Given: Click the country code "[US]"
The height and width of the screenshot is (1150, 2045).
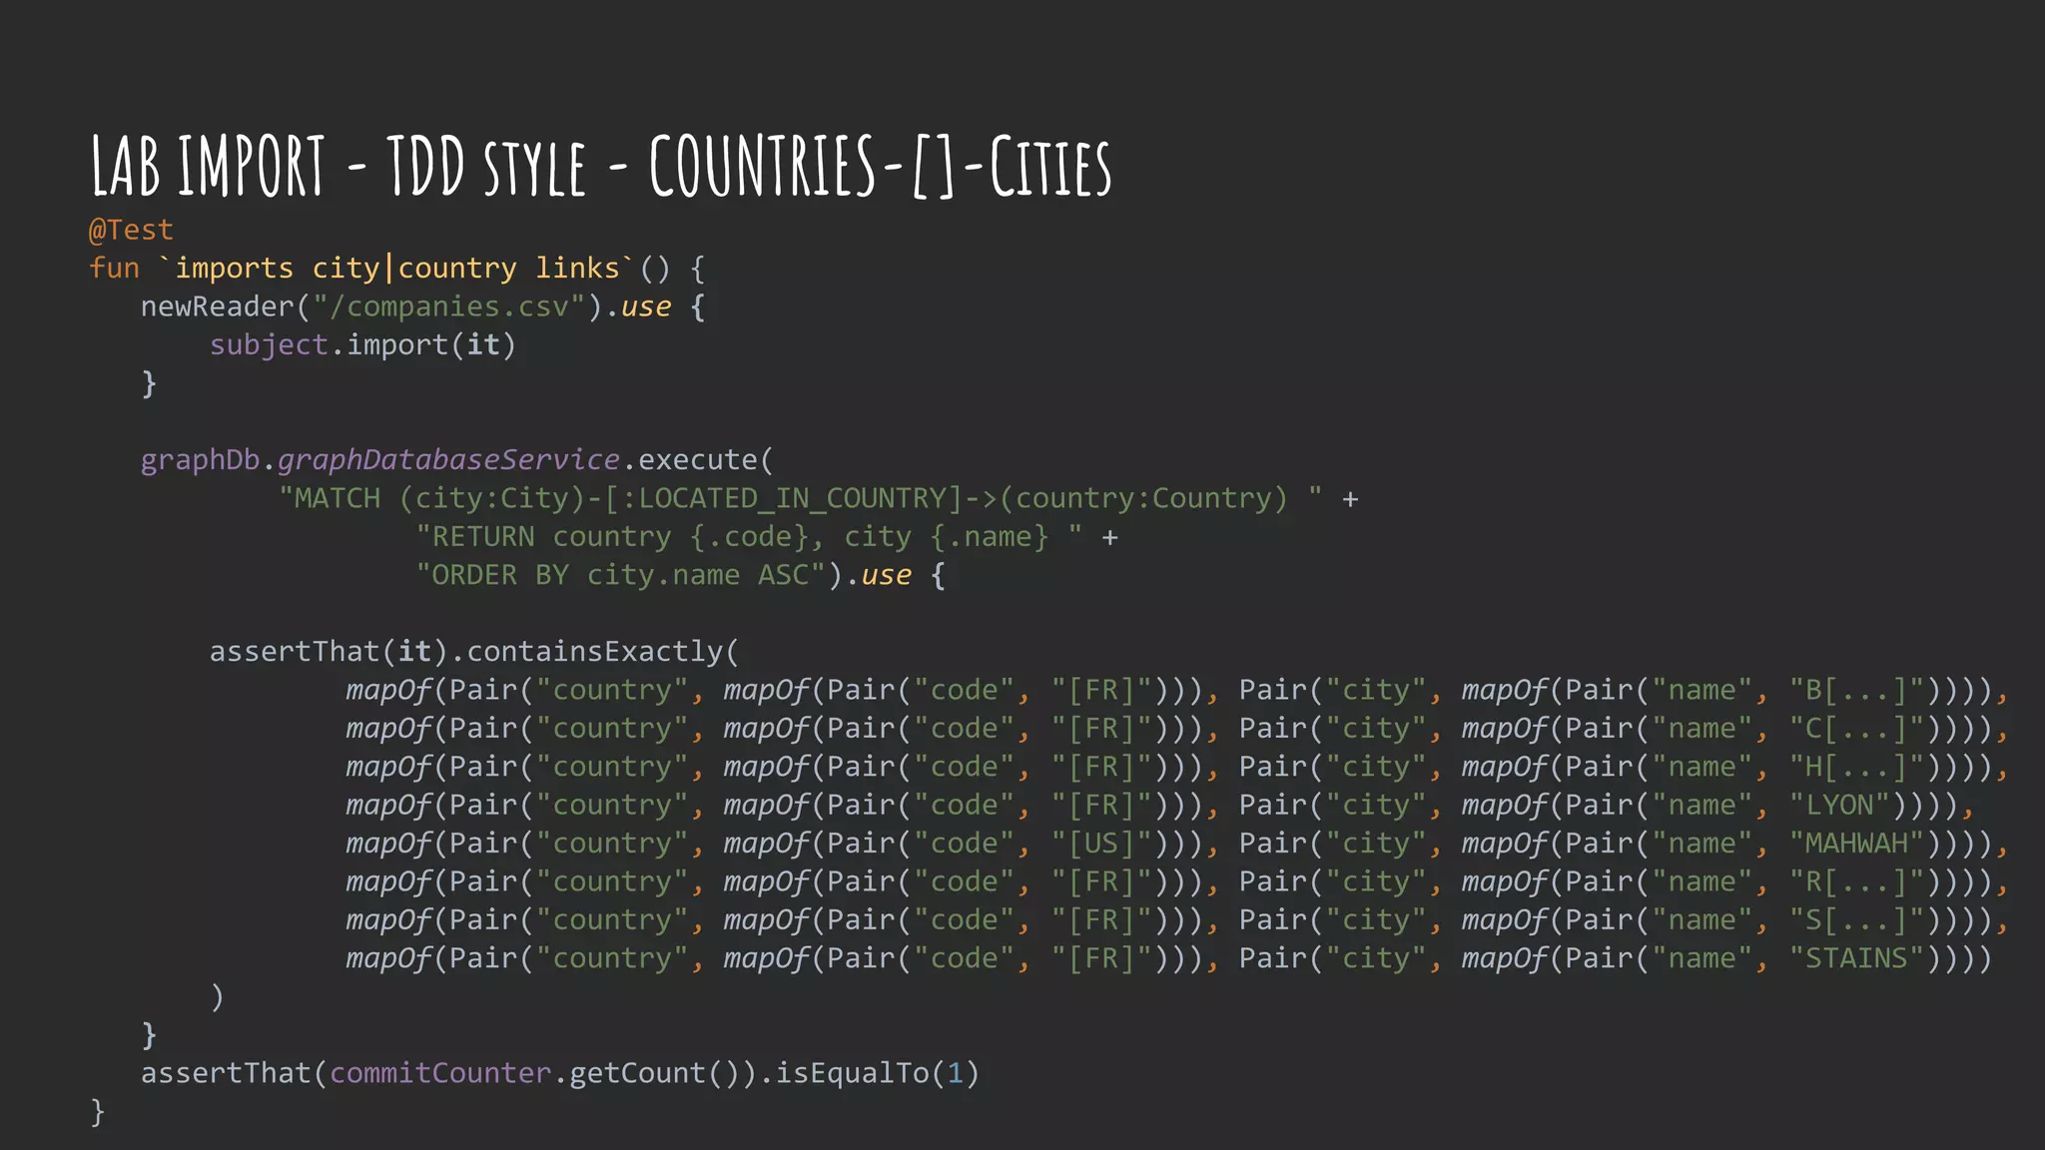Looking at the screenshot, I should [1102, 844].
